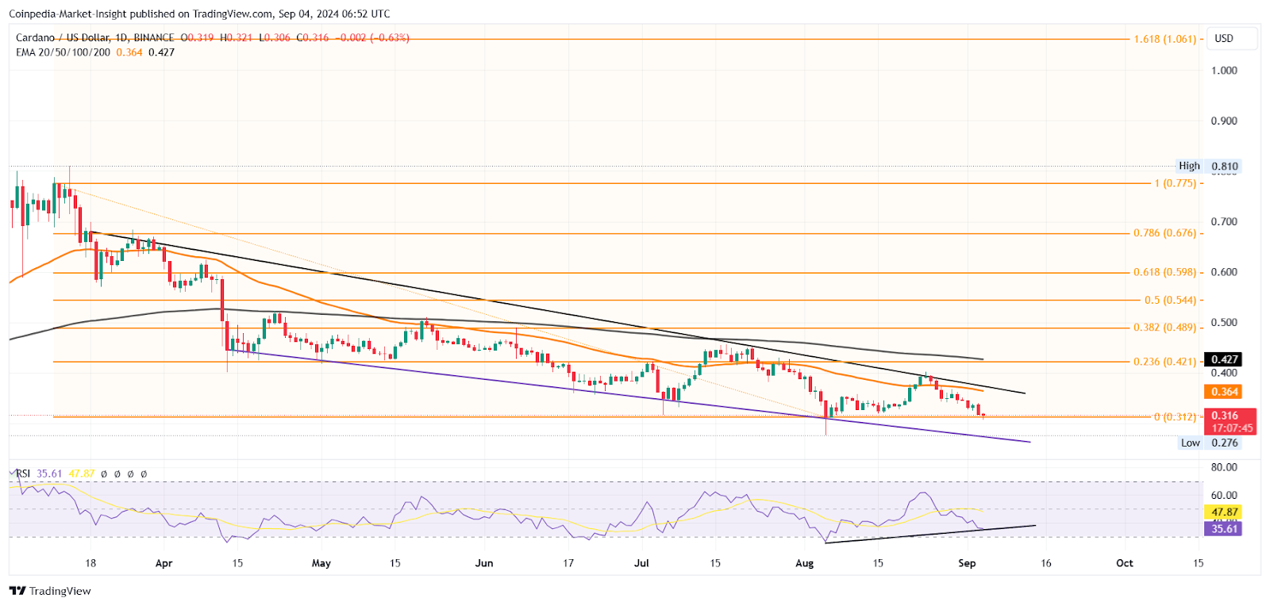Image resolution: width=1270 pixels, height=606 pixels.
Task: Click the Sep date on time axis
Action: [x=967, y=564]
